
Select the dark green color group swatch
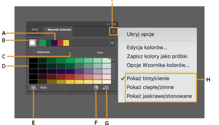[x=48, y=43]
